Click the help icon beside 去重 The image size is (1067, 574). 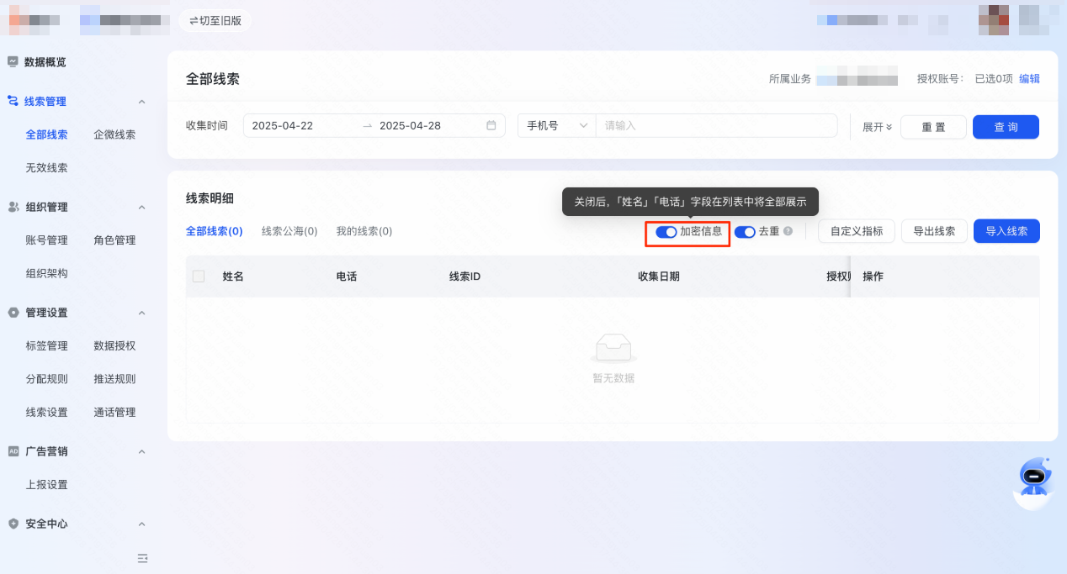788,231
